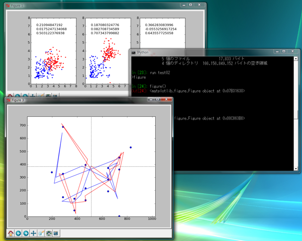
Task: Open subplot configuration in Figure 1 toolbar
Action: [48, 95]
